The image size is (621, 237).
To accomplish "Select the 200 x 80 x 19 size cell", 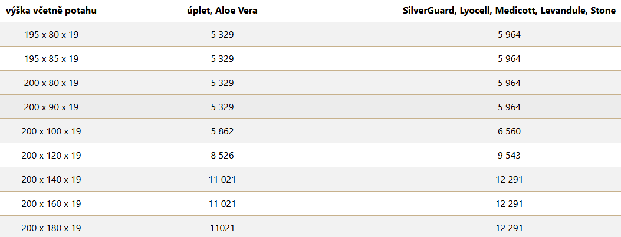I will (x=51, y=83).
